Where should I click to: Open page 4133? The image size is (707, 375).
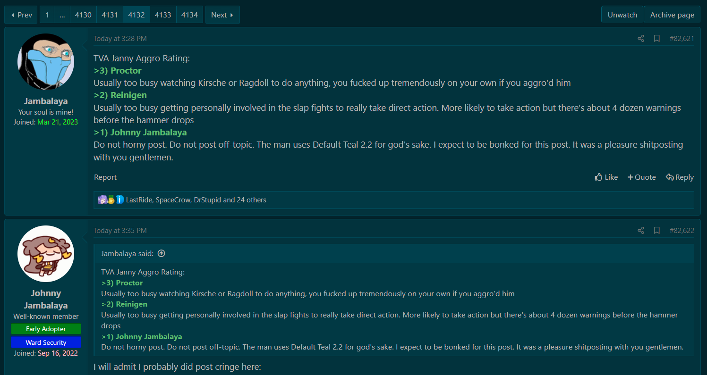pyautogui.click(x=163, y=15)
